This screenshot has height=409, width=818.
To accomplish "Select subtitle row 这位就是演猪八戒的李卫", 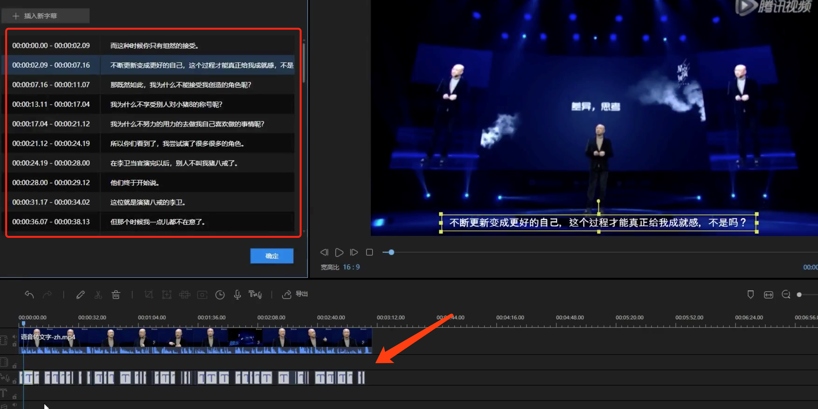I will click(x=148, y=202).
